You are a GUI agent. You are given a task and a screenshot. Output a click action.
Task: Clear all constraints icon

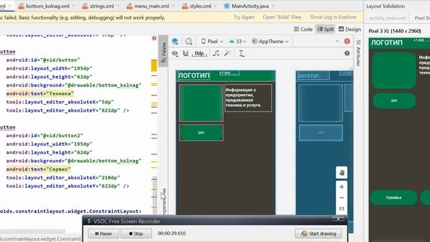[x=216, y=54]
